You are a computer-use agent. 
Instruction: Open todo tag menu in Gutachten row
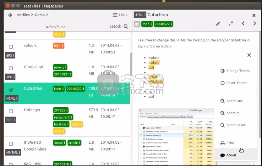point(59,89)
